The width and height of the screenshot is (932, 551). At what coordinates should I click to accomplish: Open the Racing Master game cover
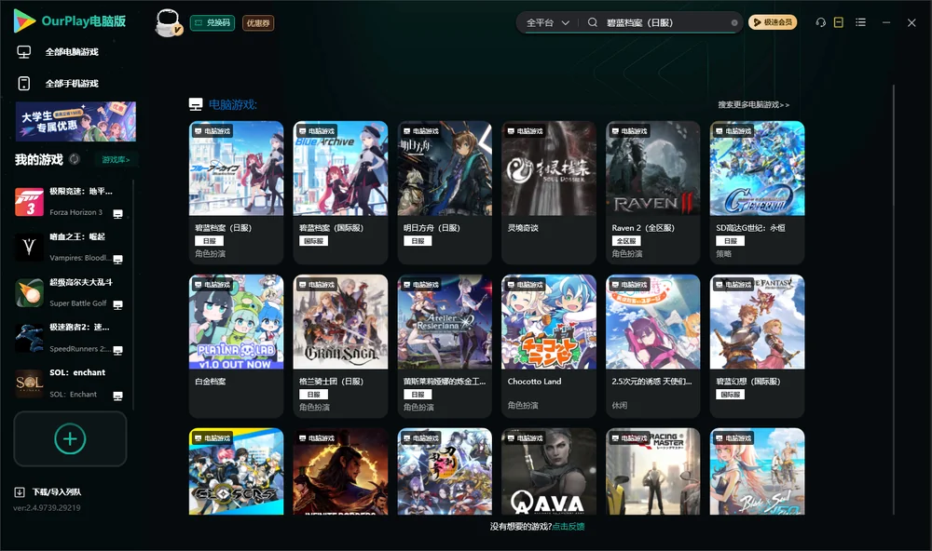click(x=653, y=472)
